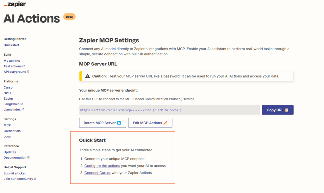Viewport: 324px width, 193px height.
Task: Click the Beta badge
Action: pyautogui.click(x=69, y=16)
